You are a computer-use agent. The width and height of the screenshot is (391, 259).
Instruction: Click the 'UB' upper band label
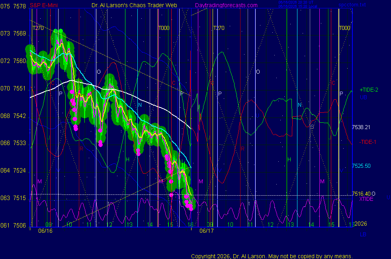(363, 97)
